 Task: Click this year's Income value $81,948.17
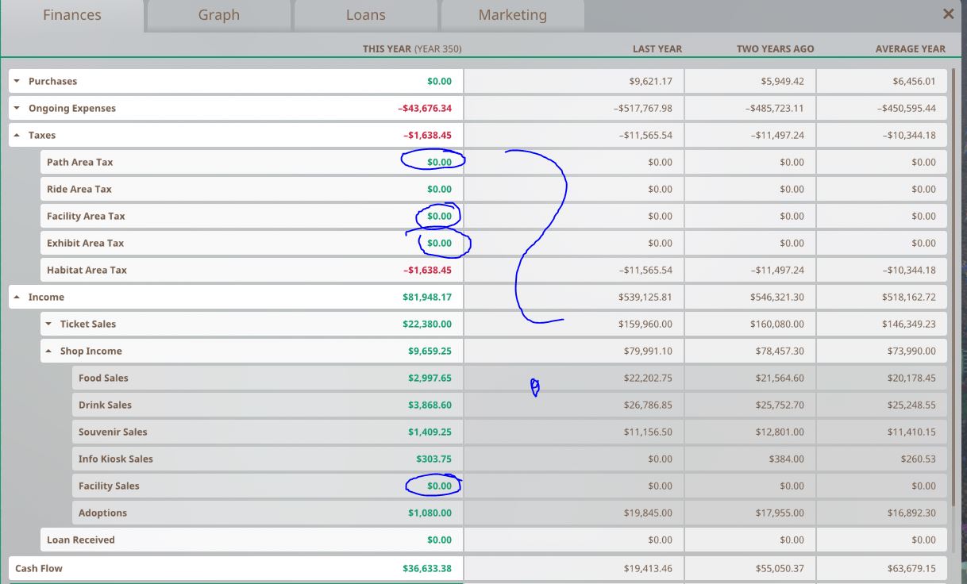[427, 297]
